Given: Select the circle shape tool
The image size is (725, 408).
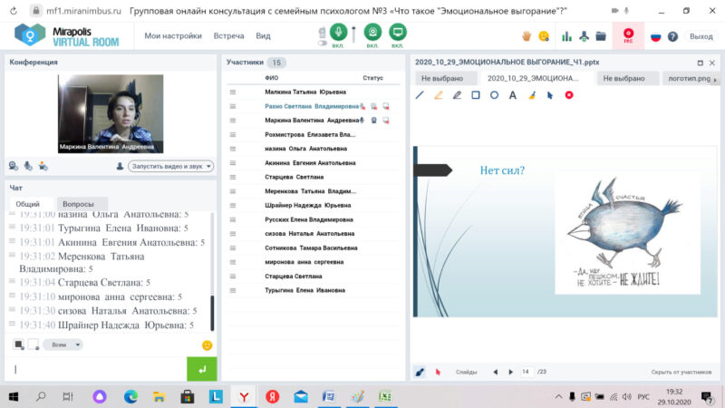Looking at the screenshot, I should tap(494, 95).
